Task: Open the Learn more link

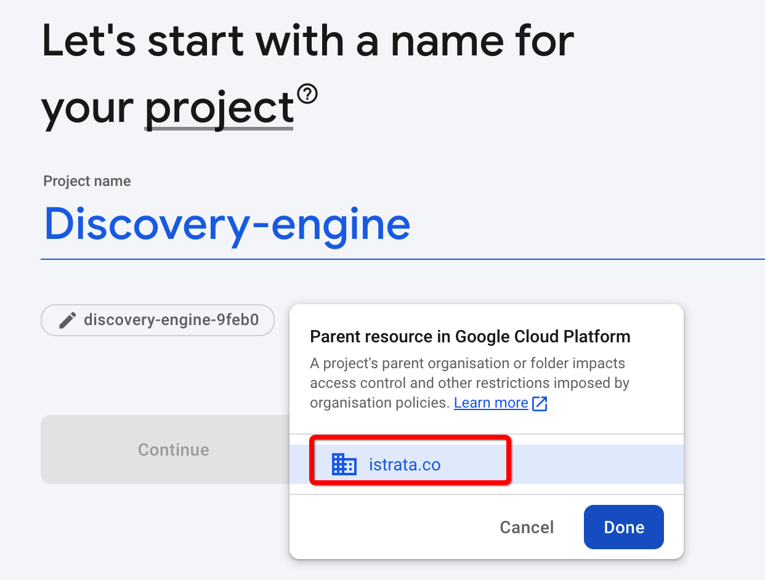Action: (491, 403)
